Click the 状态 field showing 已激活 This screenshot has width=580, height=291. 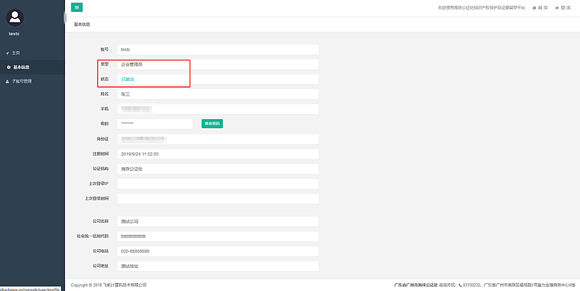[x=218, y=79]
